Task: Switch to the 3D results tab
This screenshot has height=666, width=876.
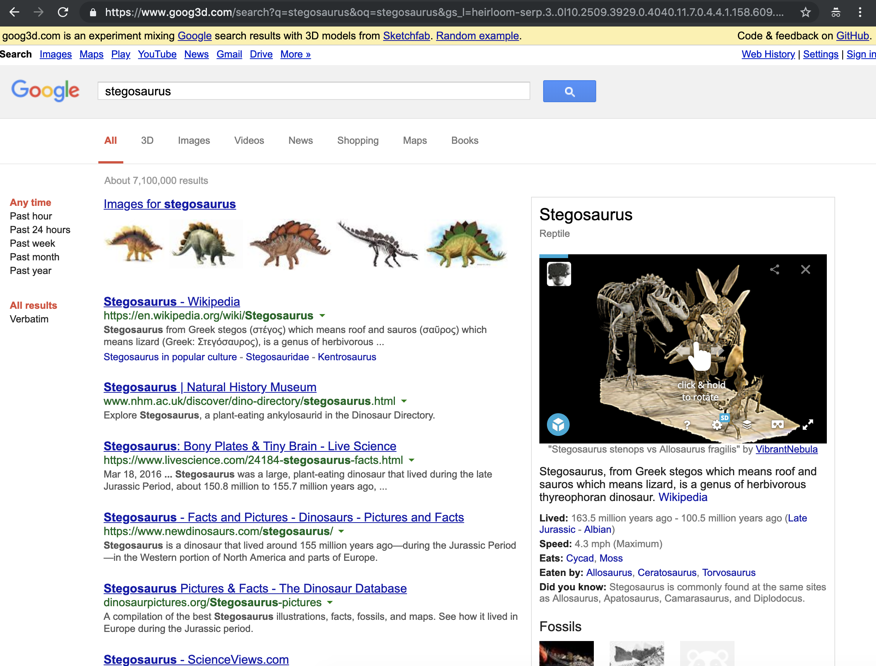Action: click(x=147, y=141)
